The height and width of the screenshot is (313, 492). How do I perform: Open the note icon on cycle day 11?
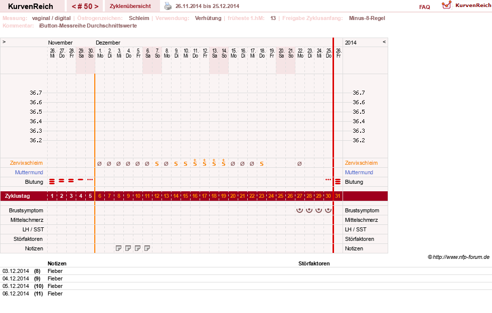(x=147, y=248)
